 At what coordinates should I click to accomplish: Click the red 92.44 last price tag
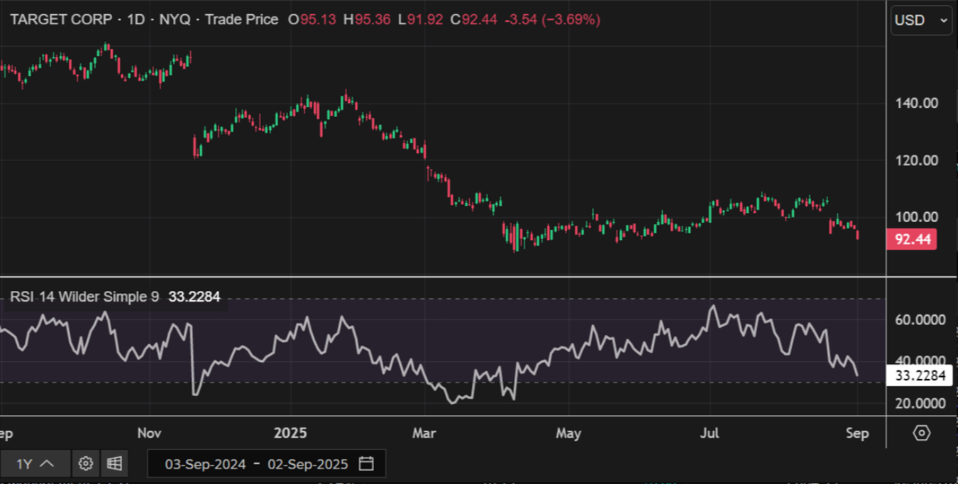[x=912, y=239]
